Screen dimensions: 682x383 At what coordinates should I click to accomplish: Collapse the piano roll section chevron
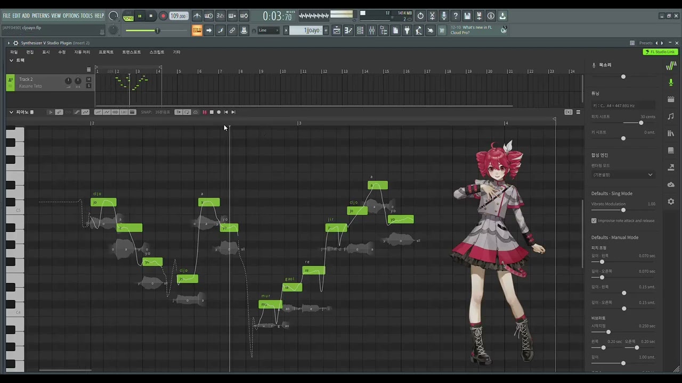click(11, 112)
